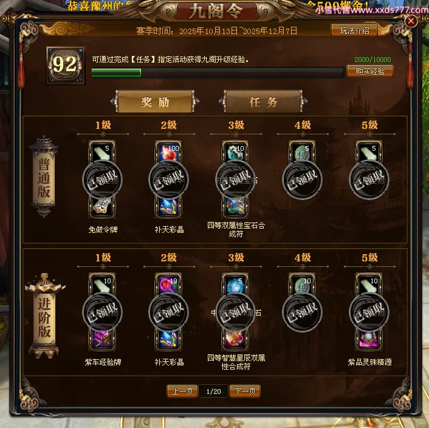Click the 已领取 stamp on normal level 4
Image resolution: width=429 pixels, height=428 pixels.
coord(302,180)
